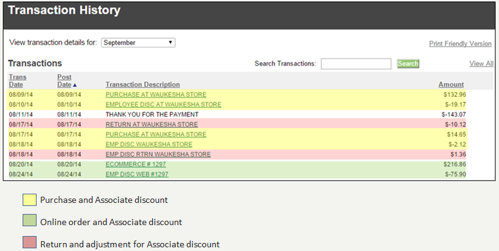Click the 08/24/14 post date
This screenshot has height=251, width=499.
[69, 175]
